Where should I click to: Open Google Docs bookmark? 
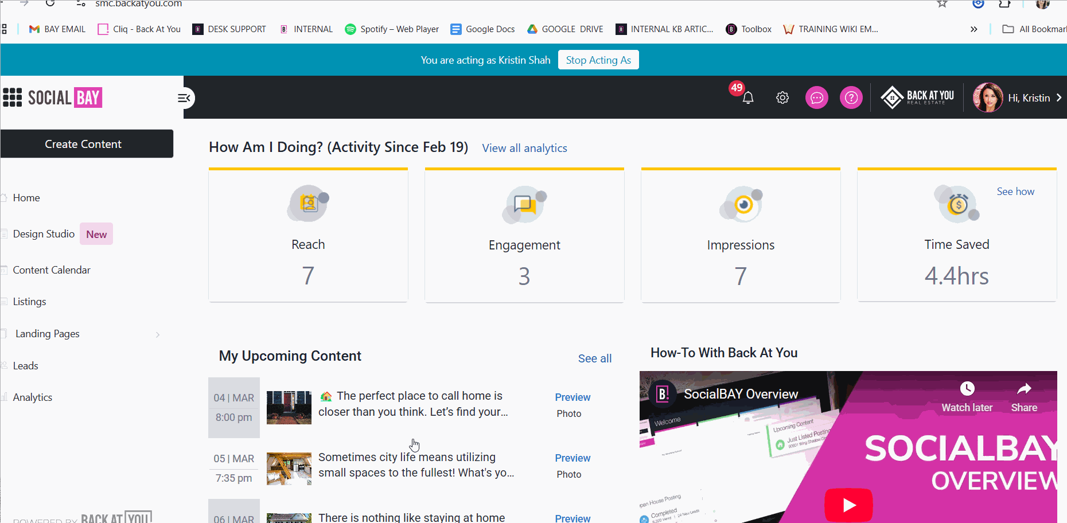(483, 29)
